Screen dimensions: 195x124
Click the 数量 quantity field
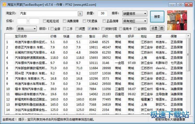103,14
